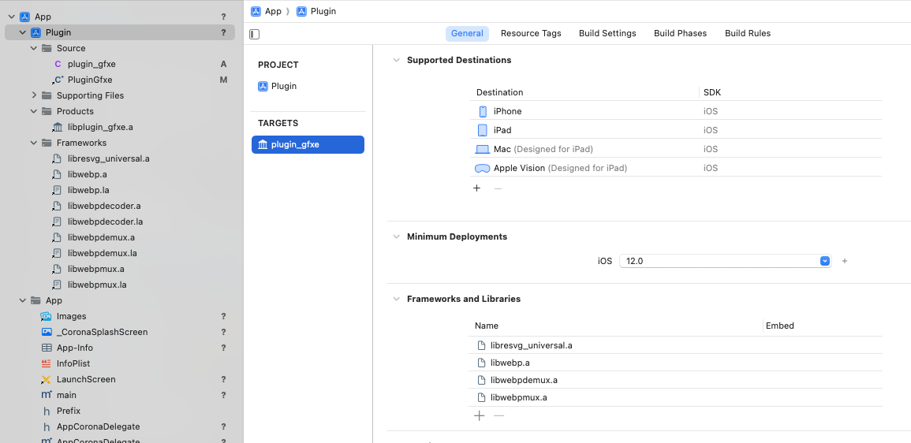Click the Plugin project icon under PROJECT
Viewport: 911px width, 443px height.
point(263,86)
